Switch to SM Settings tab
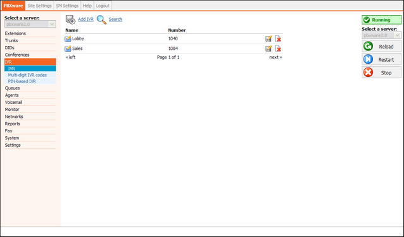404x237 pixels. click(x=68, y=6)
